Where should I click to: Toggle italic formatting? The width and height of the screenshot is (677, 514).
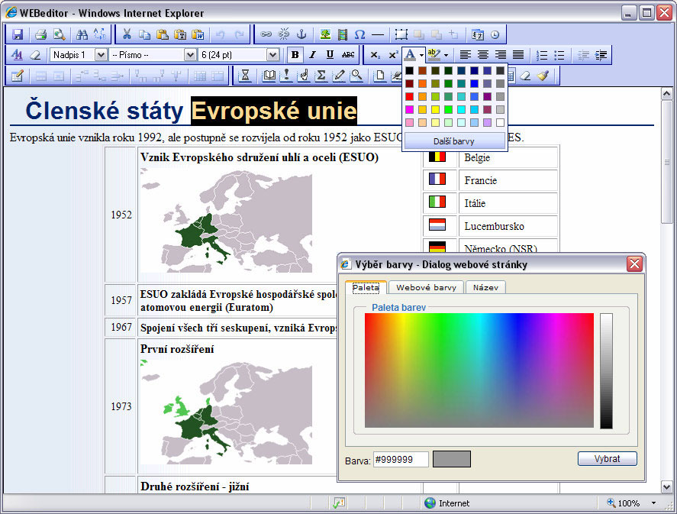[x=313, y=55]
